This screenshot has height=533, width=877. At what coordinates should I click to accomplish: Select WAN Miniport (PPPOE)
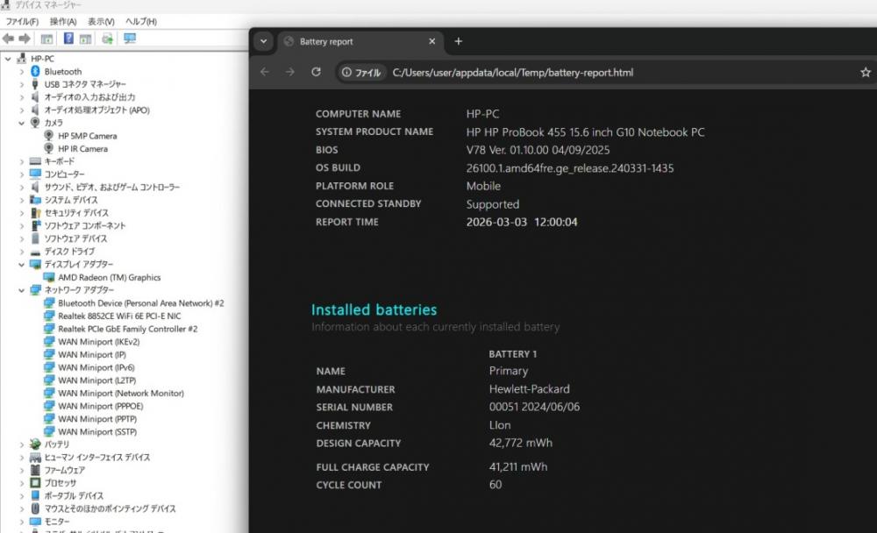click(x=100, y=406)
